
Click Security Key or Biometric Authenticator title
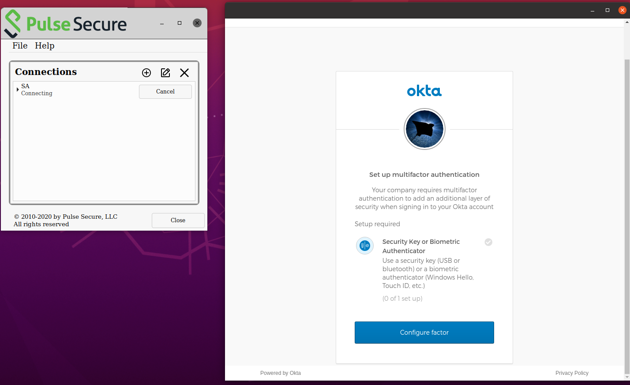(421, 246)
